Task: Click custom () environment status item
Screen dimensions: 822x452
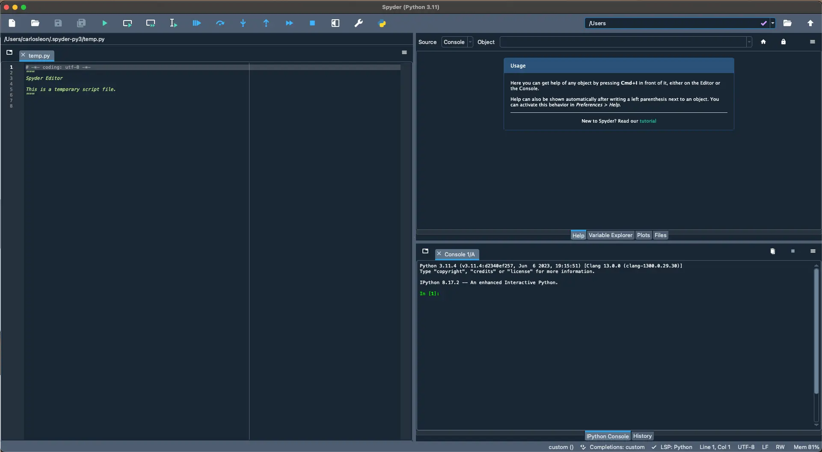Action: click(x=561, y=447)
